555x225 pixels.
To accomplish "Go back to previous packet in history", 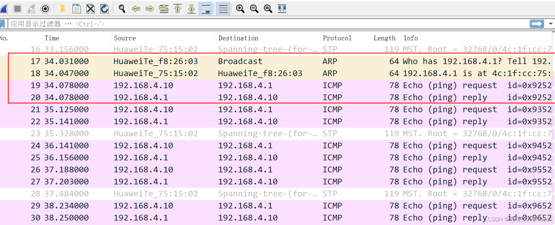I will point(136,9).
